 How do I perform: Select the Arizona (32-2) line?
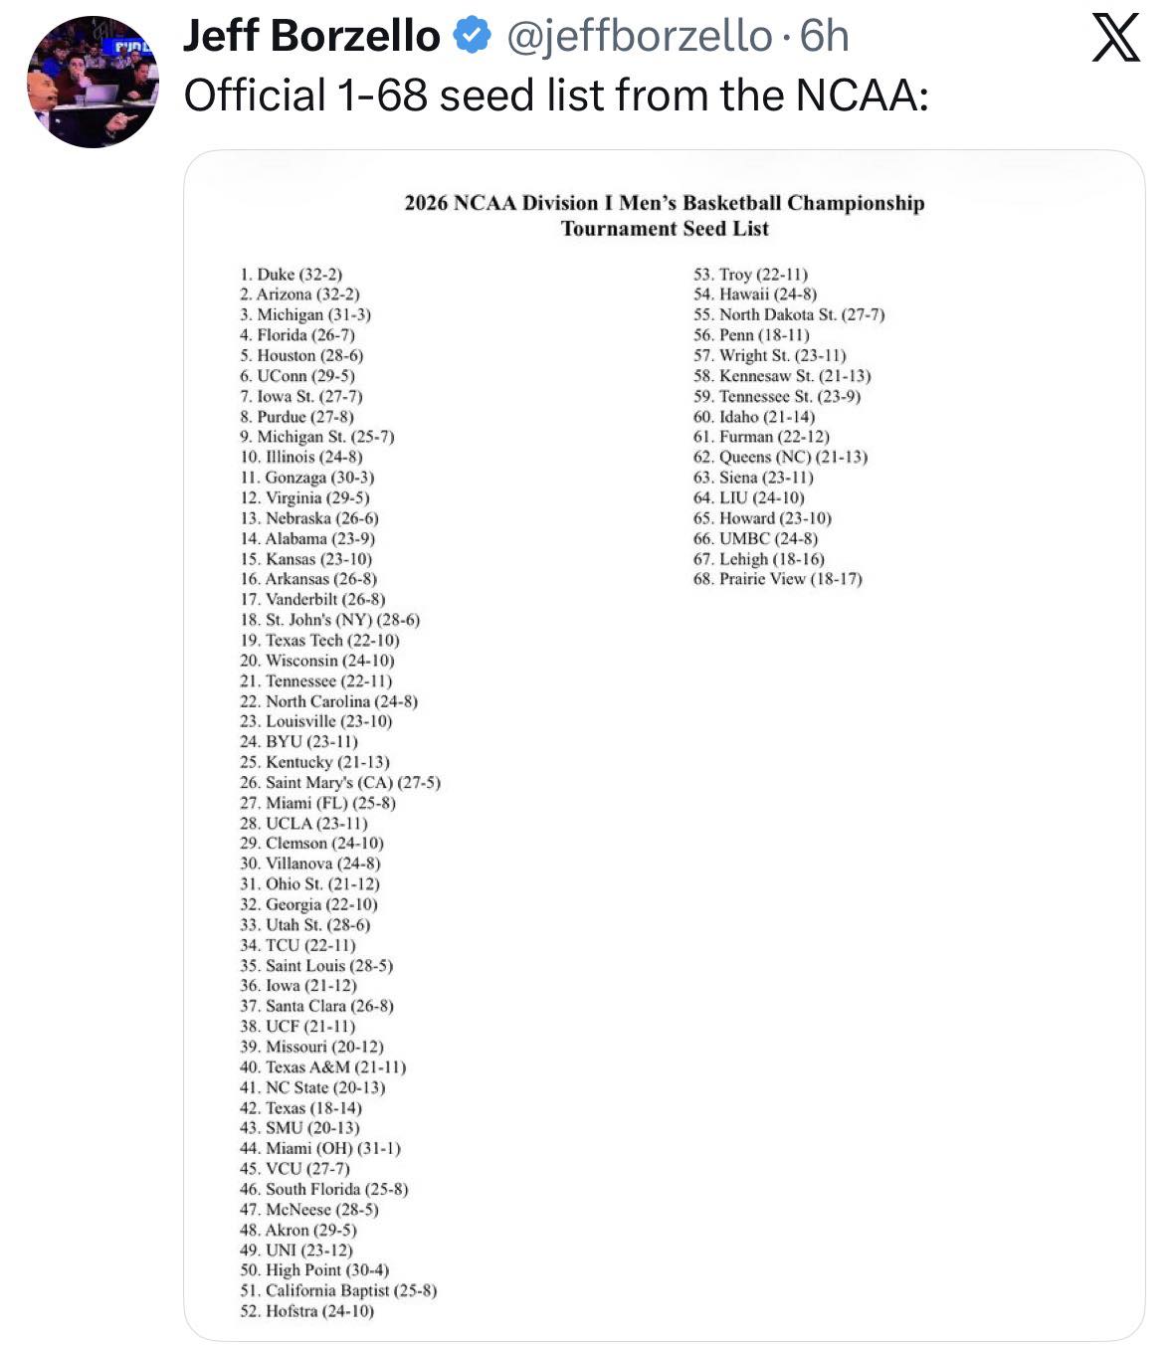tap(299, 294)
